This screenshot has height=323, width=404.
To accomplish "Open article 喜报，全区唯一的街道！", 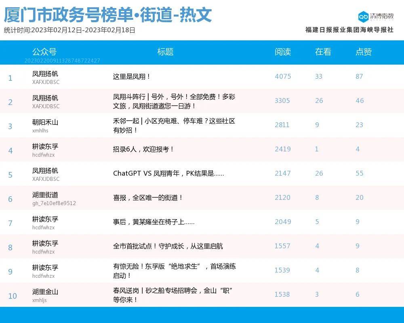I will [148, 197].
